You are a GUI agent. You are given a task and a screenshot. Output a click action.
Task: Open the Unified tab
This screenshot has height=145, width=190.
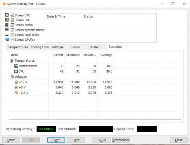pyautogui.click(x=94, y=47)
